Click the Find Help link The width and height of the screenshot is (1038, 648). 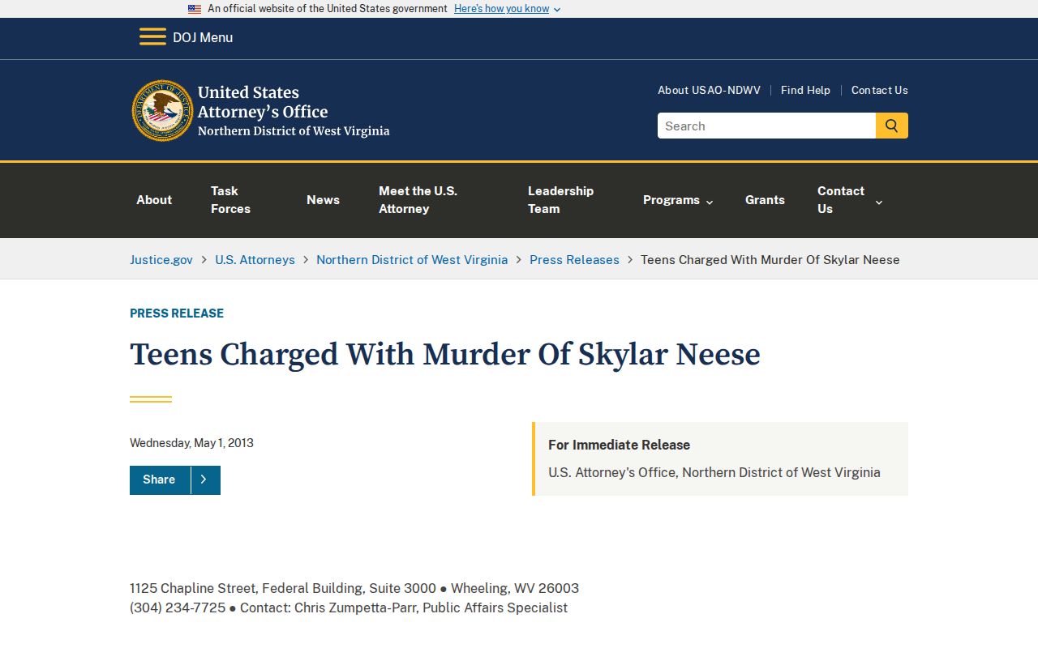[x=805, y=90]
